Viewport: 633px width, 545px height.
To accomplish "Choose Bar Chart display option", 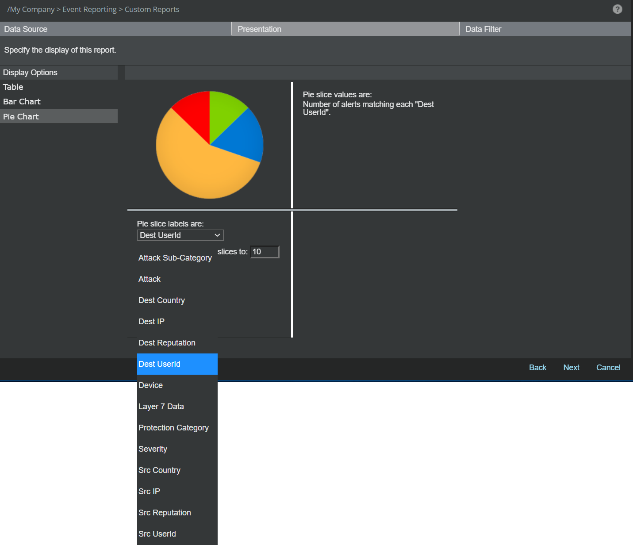I will coord(59,102).
